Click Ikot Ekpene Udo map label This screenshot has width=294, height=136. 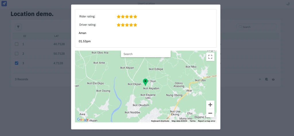[x=148, y=96]
